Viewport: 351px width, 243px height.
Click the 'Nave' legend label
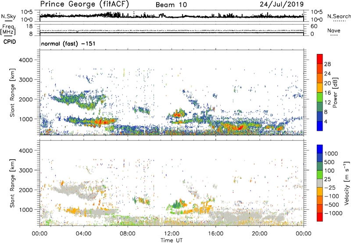[x=333, y=30]
